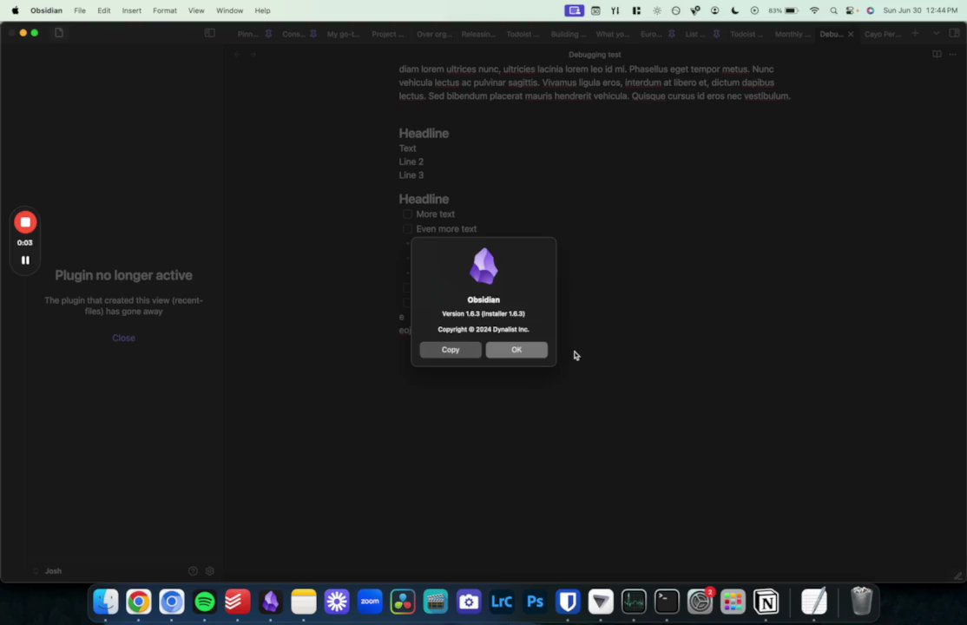
Task: Toggle the right sidebar icon
Action: 954,33
